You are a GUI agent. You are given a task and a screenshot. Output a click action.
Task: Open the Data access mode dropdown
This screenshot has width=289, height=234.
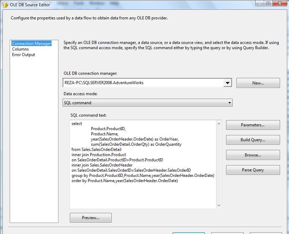[x=147, y=103]
